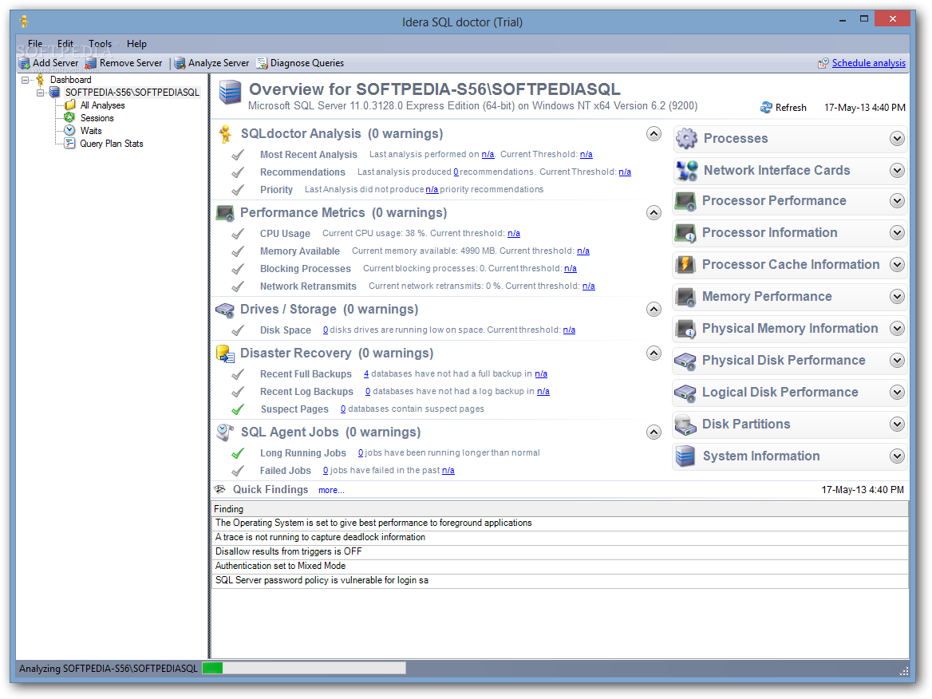Click the Memory Available threshold n/a link
Viewport: 932px width, 699px height.
coord(583,251)
